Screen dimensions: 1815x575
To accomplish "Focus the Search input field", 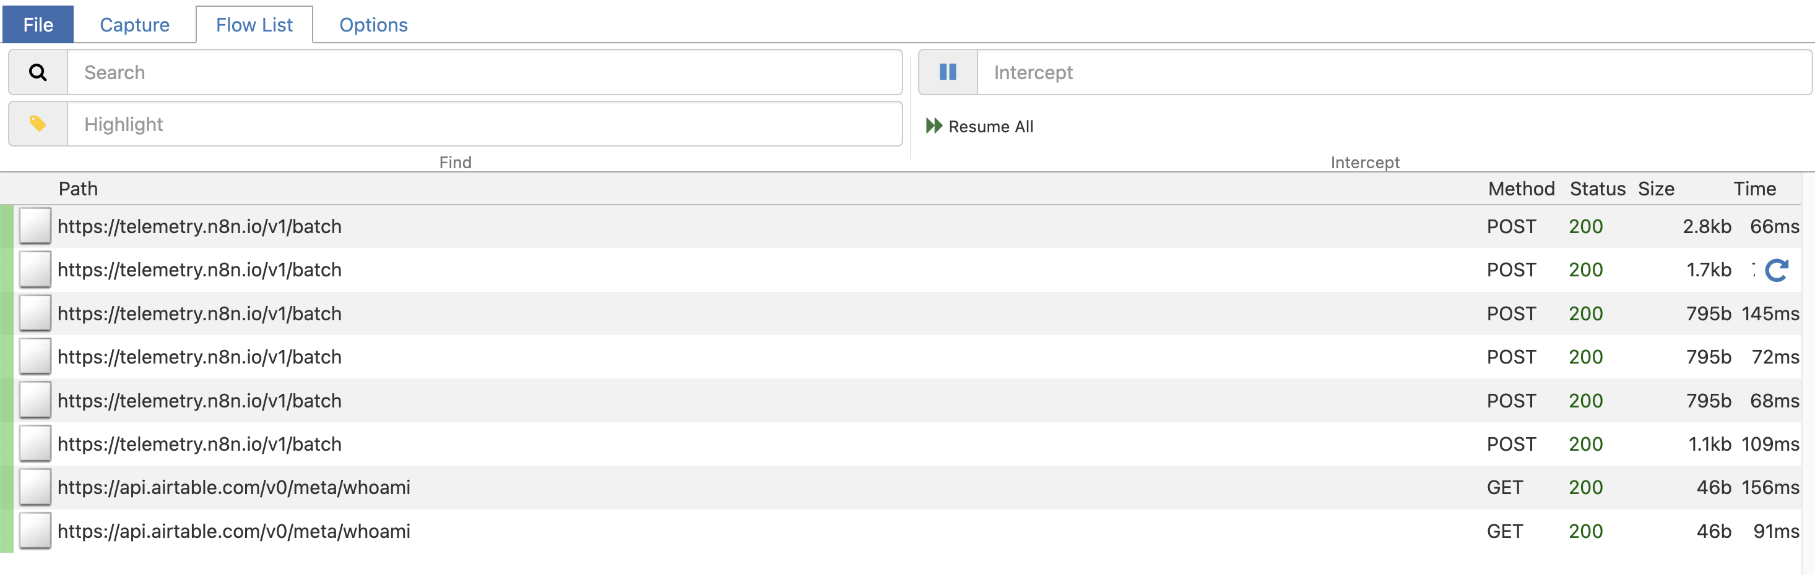I will [x=485, y=72].
